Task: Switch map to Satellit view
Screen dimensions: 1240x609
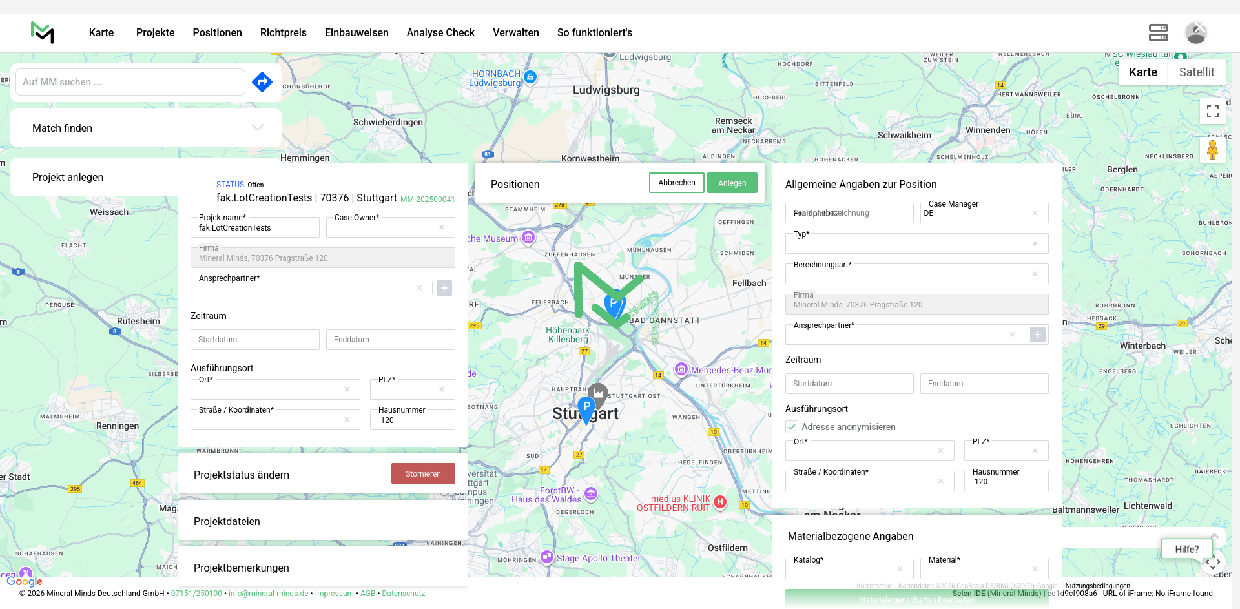Action: (x=1196, y=72)
